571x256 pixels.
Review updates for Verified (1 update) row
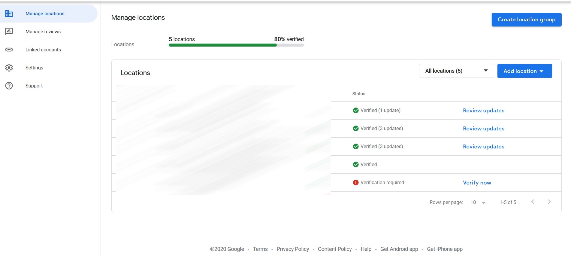(484, 110)
